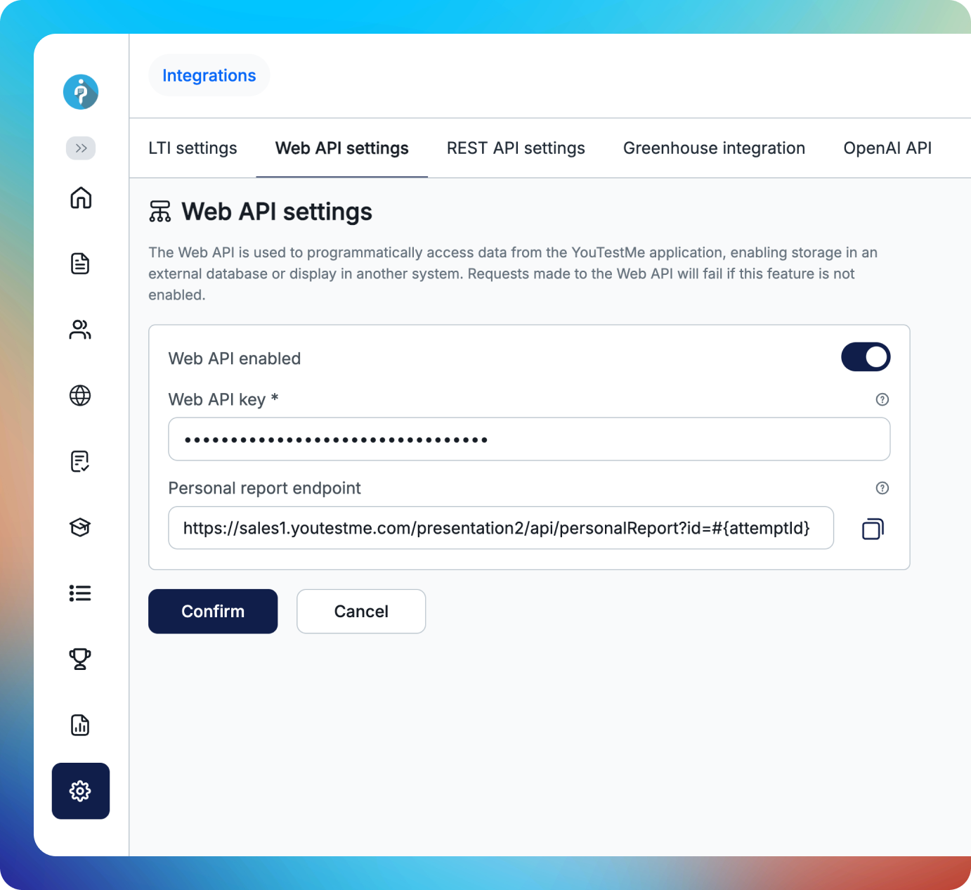This screenshot has height=890, width=971.
Task: Click the trophy certificates icon
Action: click(80, 659)
